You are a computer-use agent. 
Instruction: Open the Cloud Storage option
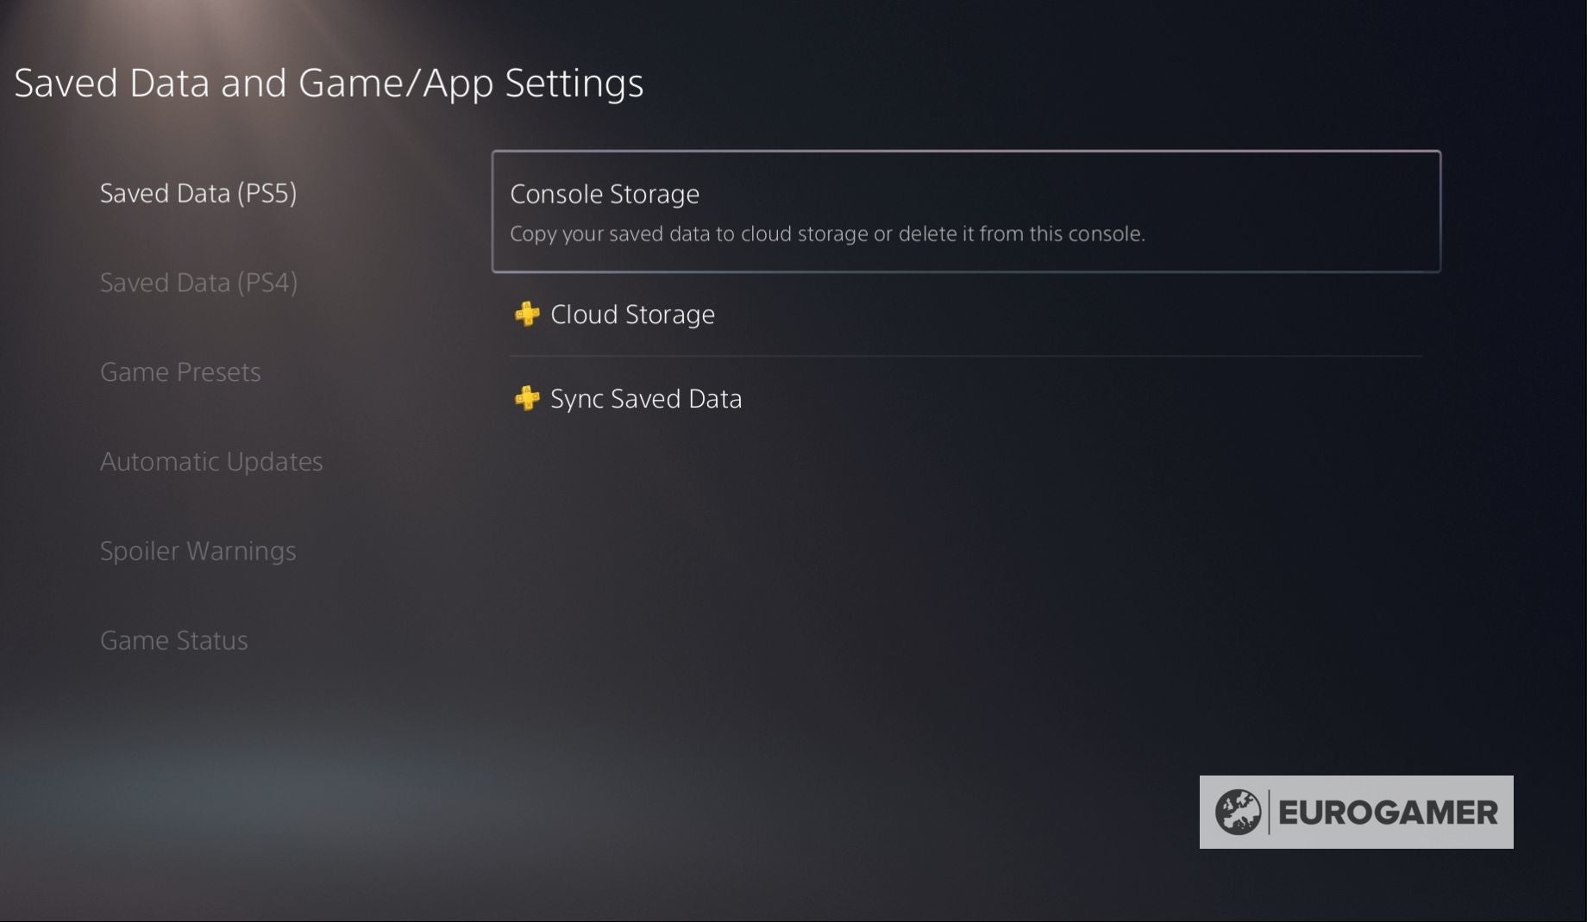(x=966, y=315)
